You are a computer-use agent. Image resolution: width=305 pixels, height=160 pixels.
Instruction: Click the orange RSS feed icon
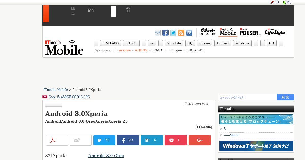point(181,33)
